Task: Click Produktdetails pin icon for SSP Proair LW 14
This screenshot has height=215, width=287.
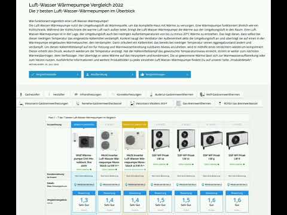Action: click(x=152, y=185)
